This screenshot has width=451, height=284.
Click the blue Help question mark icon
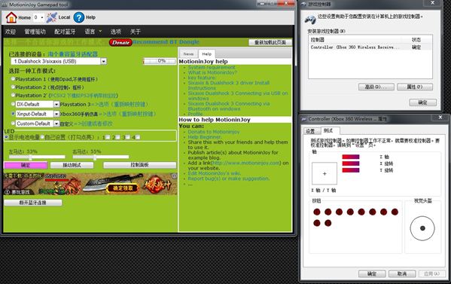click(79, 17)
